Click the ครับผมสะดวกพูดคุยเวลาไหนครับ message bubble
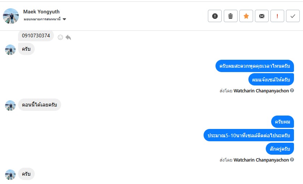 [x=255, y=66]
